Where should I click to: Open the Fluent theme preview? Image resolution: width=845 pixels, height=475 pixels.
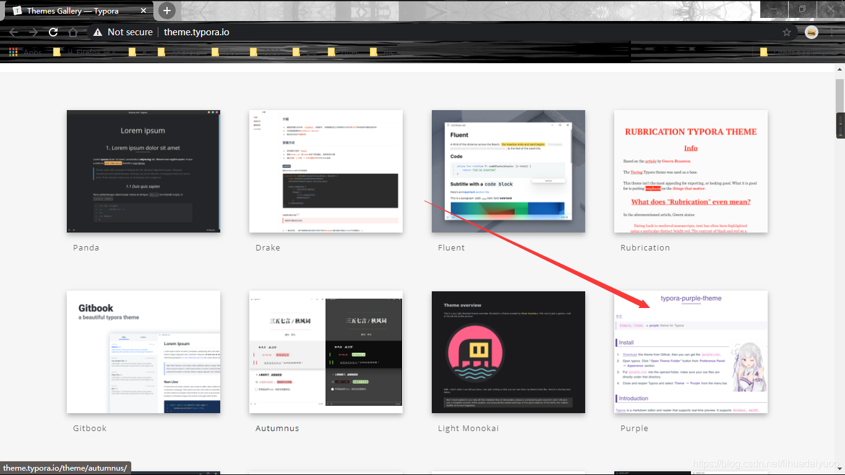point(508,171)
